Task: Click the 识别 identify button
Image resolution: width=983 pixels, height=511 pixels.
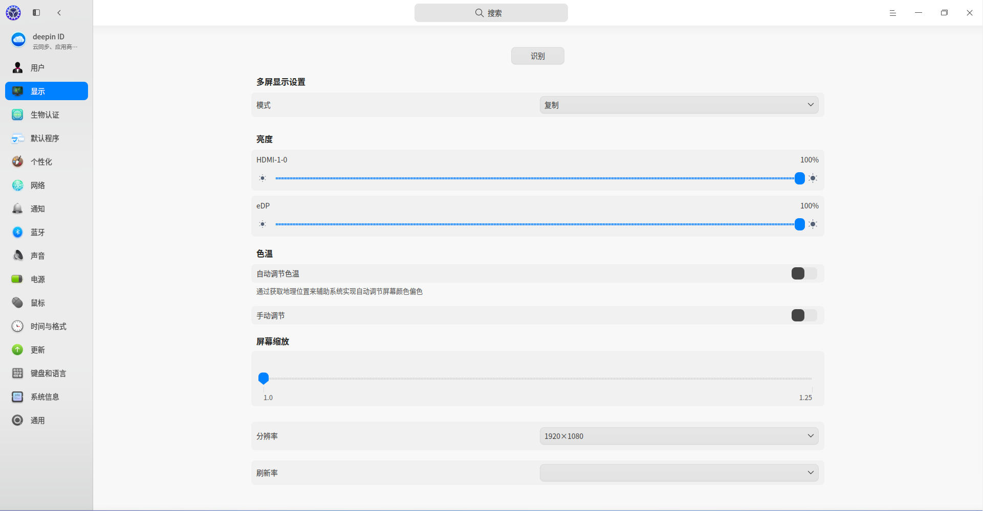Action: click(x=538, y=56)
